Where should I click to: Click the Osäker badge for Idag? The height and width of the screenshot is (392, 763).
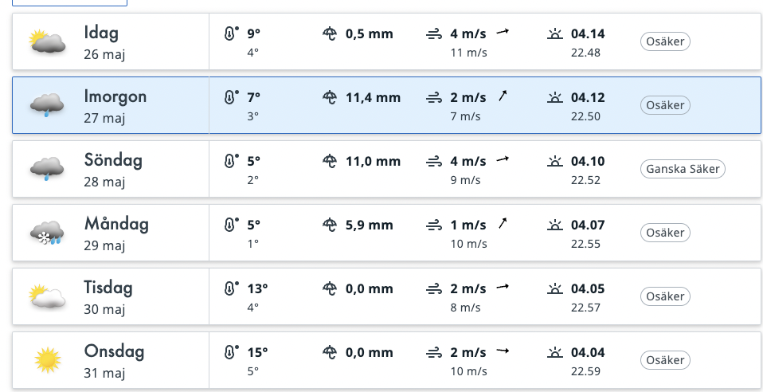click(665, 41)
